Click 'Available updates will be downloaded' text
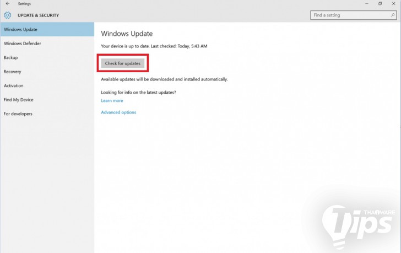 (x=164, y=79)
